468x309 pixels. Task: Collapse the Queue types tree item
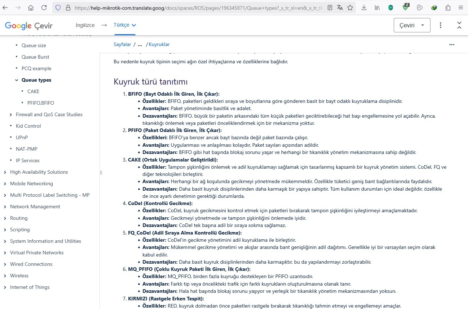tap(17, 80)
